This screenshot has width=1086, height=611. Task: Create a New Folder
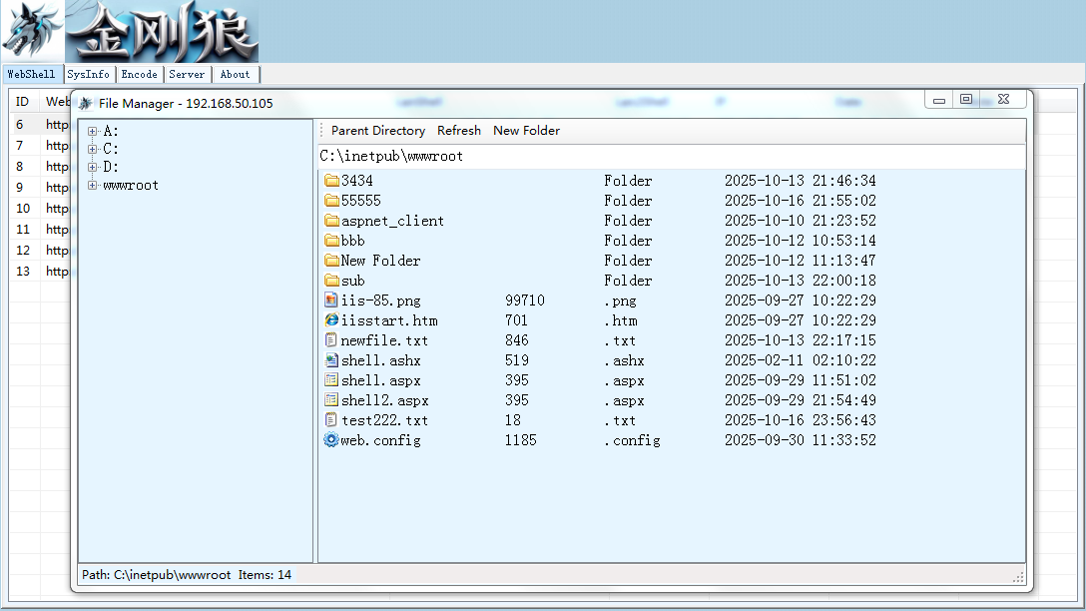coord(526,131)
